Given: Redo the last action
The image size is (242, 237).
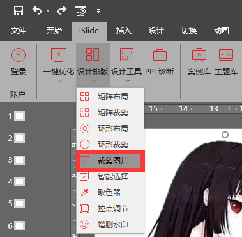Looking at the screenshot, I should tap(62, 10).
